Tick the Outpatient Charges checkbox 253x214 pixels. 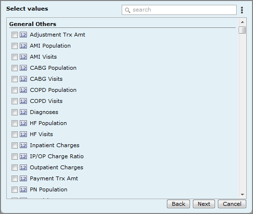(x=14, y=167)
